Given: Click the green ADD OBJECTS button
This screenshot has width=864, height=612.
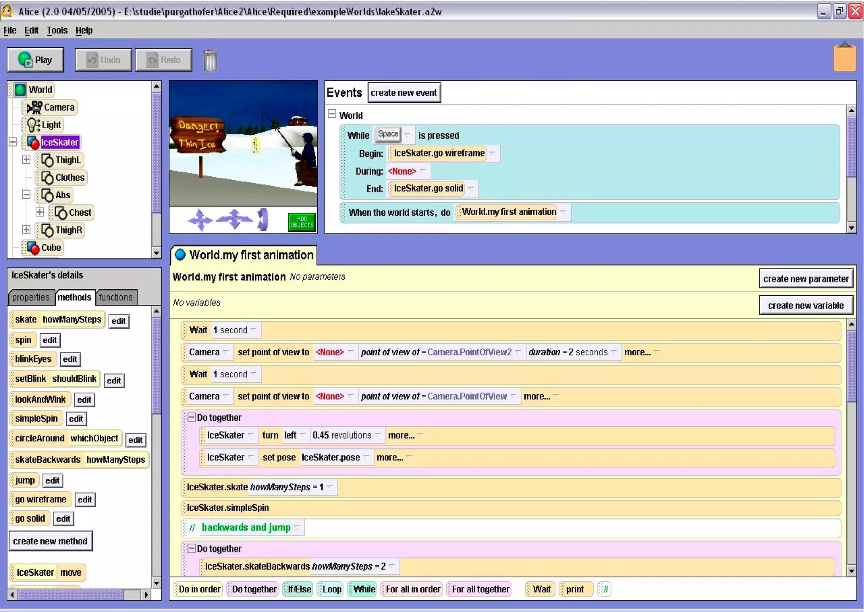Looking at the screenshot, I should 302,222.
